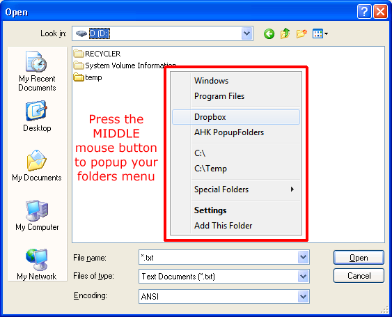Open My Network places icon
The width and height of the screenshot is (392, 317).
coord(37,264)
